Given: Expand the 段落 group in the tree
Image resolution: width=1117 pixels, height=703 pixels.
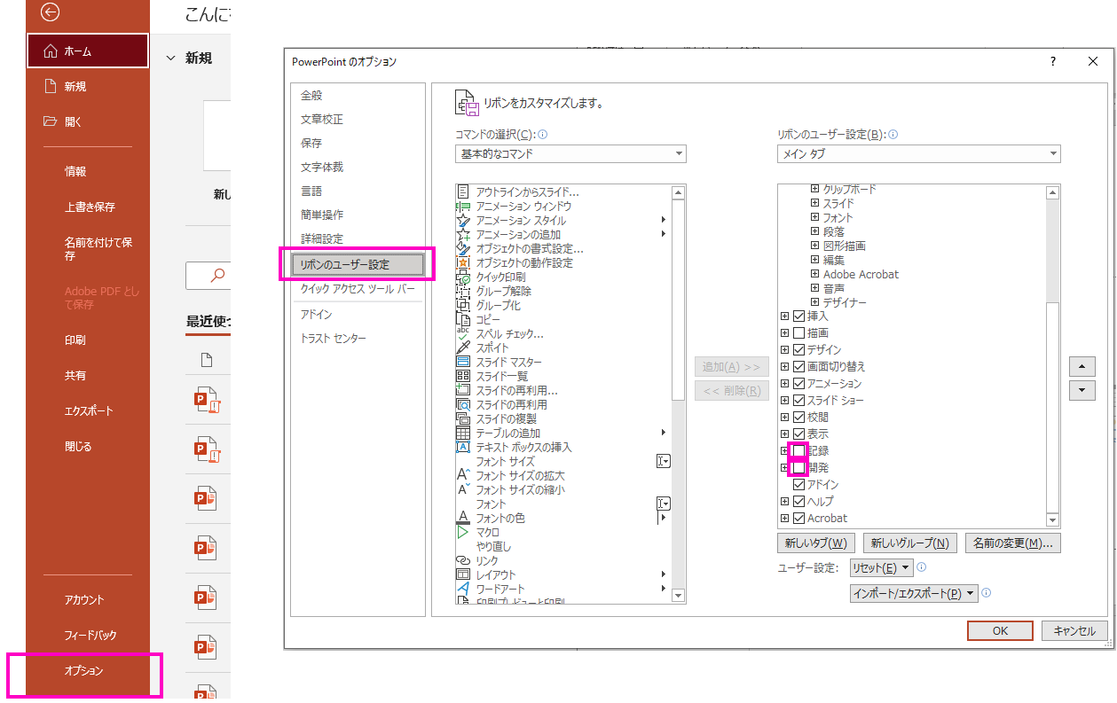Looking at the screenshot, I should pyautogui.click(x=814, y=231).
